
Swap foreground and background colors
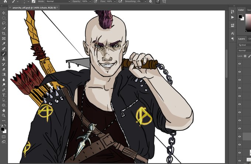click(5, 125)
